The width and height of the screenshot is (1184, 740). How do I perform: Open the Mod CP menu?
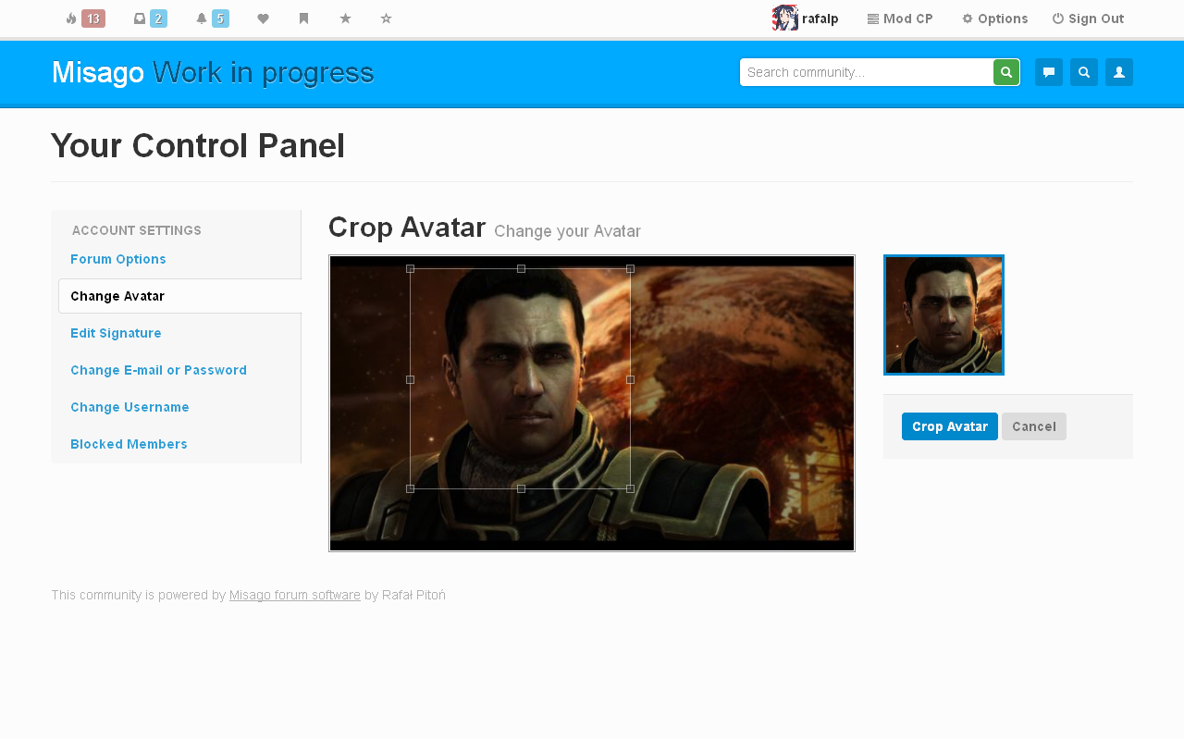[900, 18]
